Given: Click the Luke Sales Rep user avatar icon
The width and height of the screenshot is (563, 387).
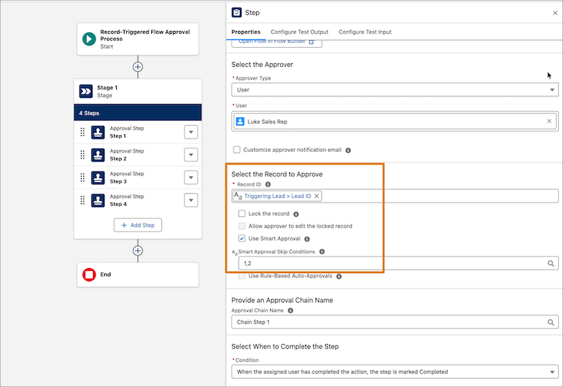Looking at the screenshot, I should pyautogui.click(x=240, y=121).
